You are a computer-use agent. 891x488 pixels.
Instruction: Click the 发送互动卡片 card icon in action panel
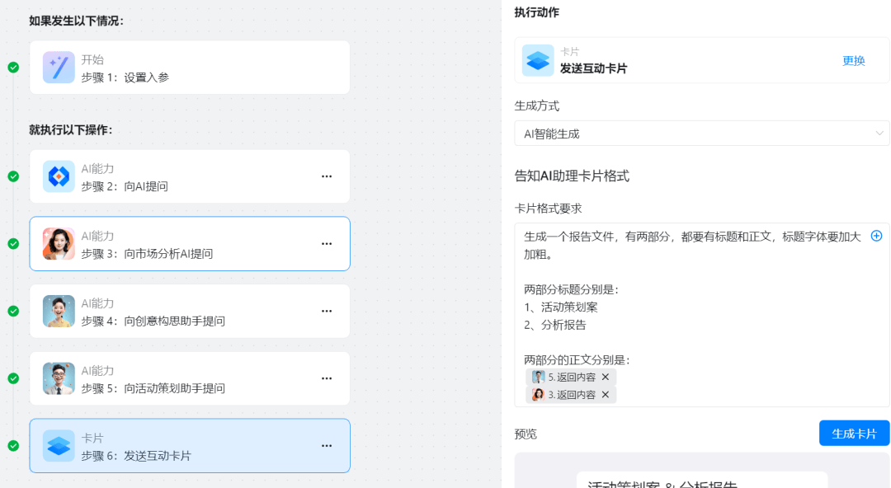pyautogui.click(x=538, y=60)
